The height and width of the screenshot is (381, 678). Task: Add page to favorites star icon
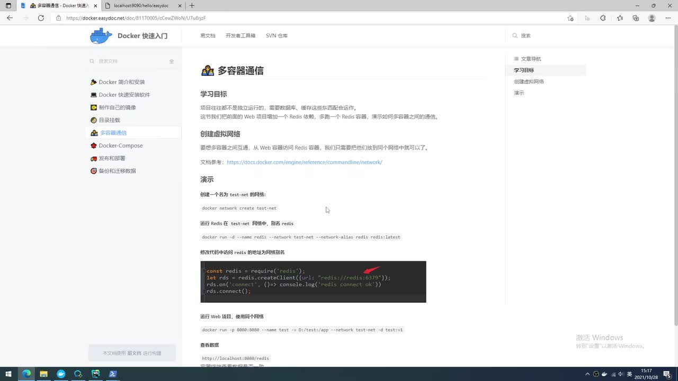coord(570,18)
